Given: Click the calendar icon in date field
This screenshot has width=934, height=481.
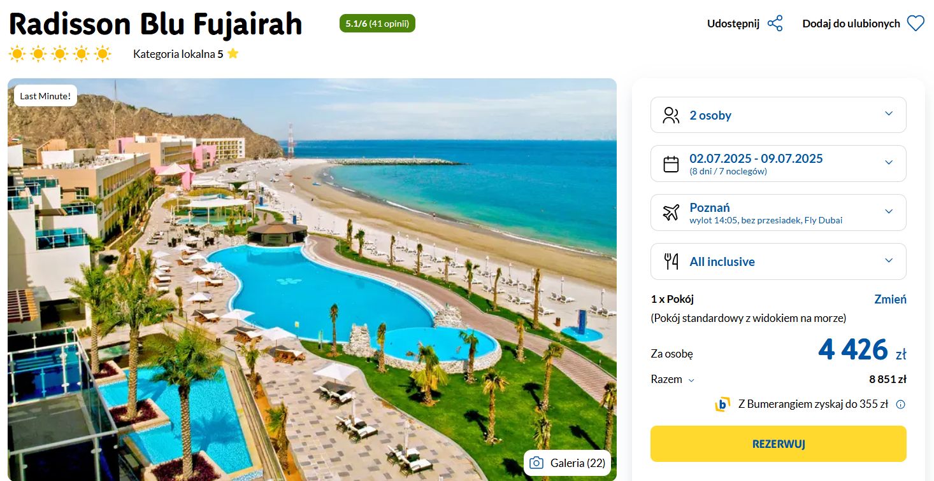Looking at the screenshot, I should pos(671,164).
